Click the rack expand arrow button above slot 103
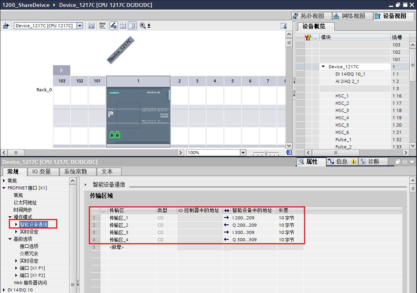Viewport: 417px width, 293px height. [x=62, y=70]
